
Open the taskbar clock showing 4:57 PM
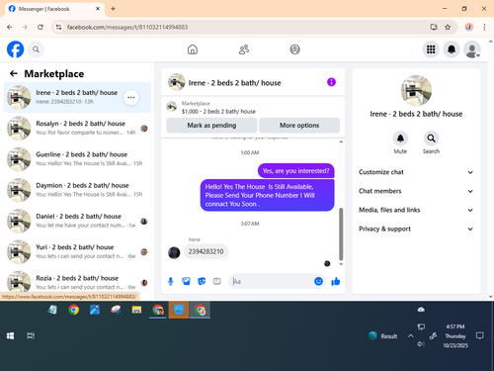[x=455, y=336]
